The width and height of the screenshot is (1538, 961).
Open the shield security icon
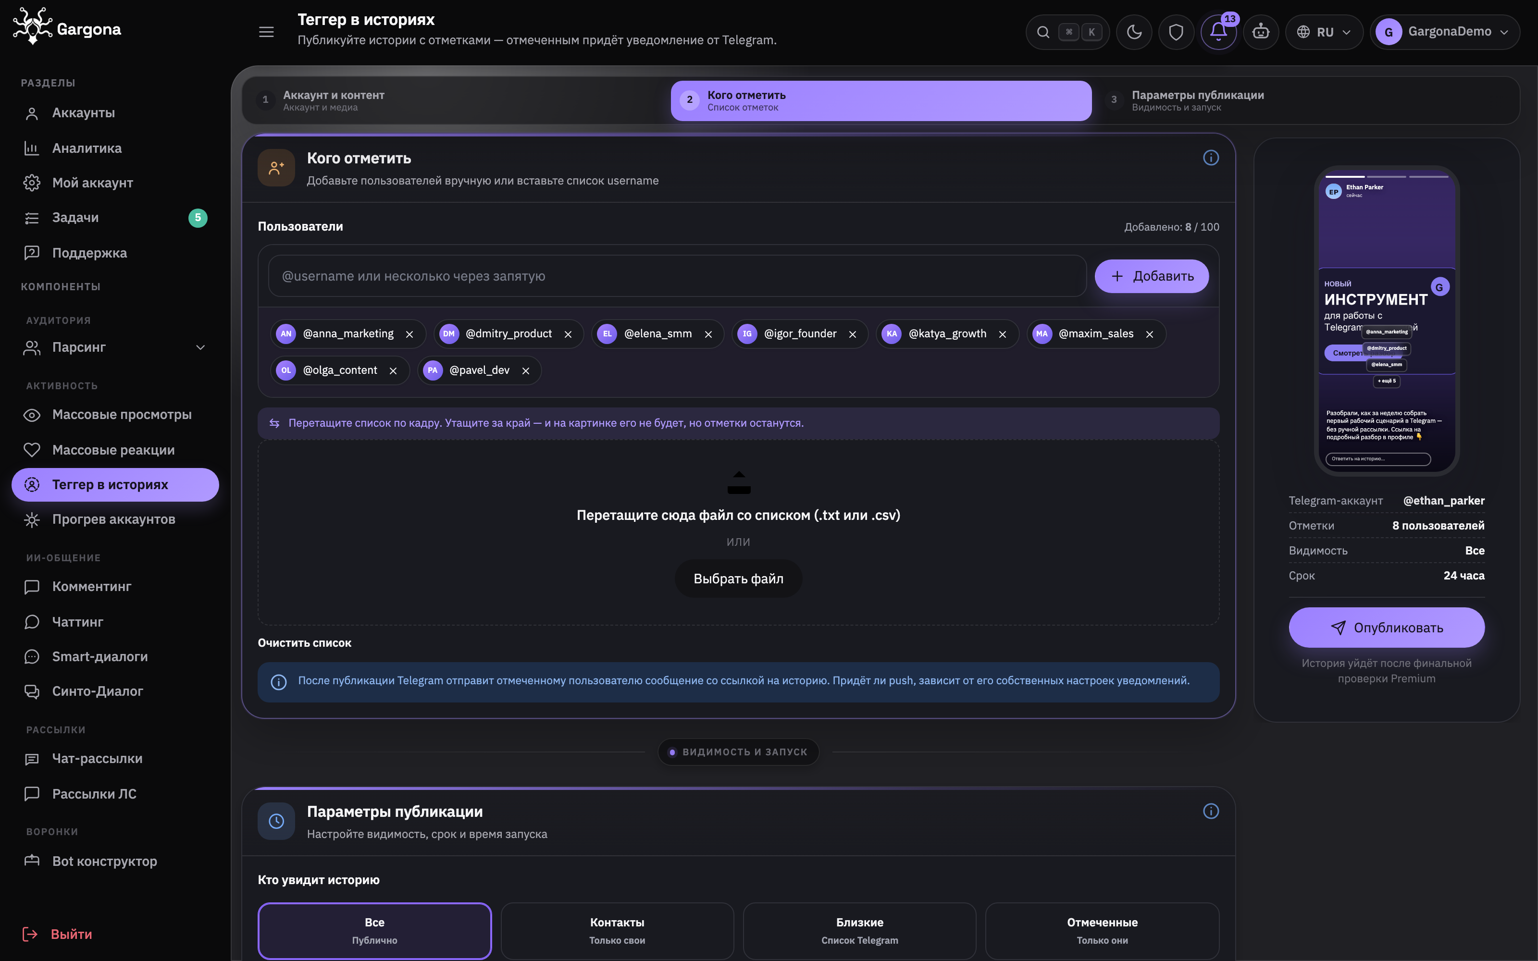coord(1176,32)
